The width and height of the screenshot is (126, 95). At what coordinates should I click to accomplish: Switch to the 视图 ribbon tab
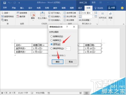(72, 8)
